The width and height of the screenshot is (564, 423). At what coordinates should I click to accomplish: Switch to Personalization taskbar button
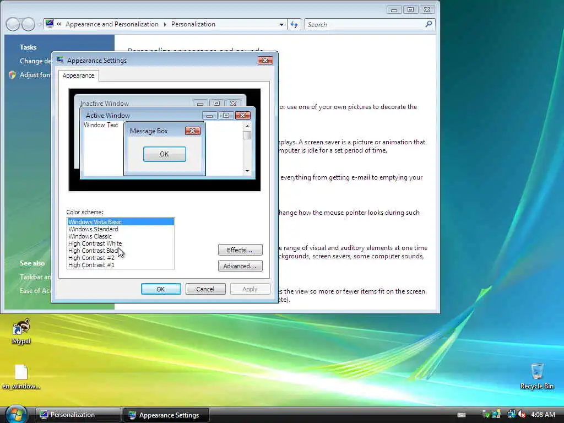[78, 415]
